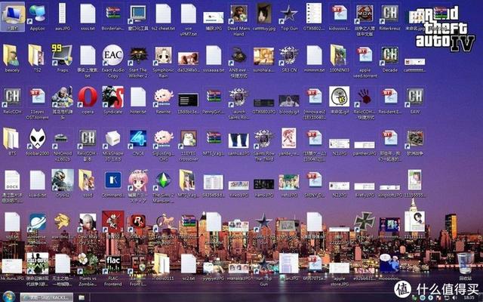Select the CNC4 shortcut icon

[137, 138]
